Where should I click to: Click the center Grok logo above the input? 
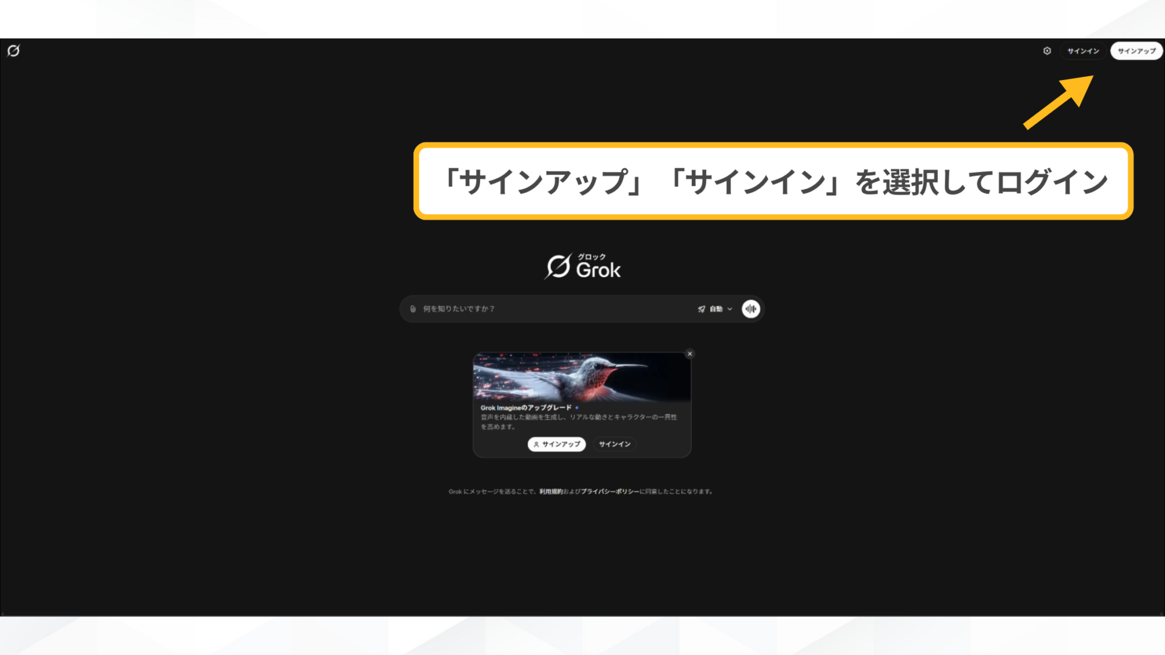pyautogui.click(x=582, y=265)
